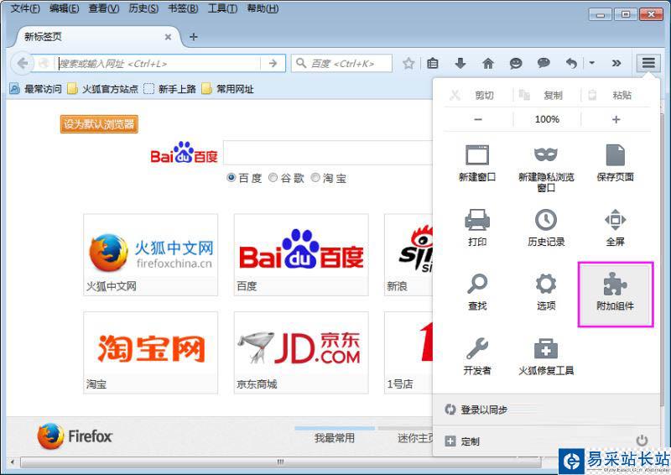671x475 pixels.
Task: Open the JD.com site thumbnail
Action: coord(301,352)
